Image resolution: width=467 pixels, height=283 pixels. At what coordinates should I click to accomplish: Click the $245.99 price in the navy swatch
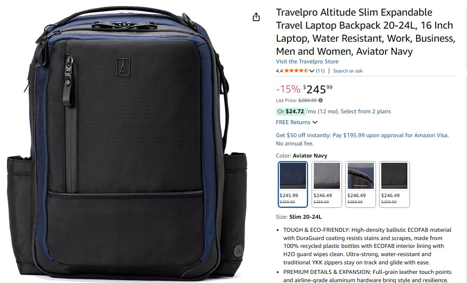tap(289, 195)
